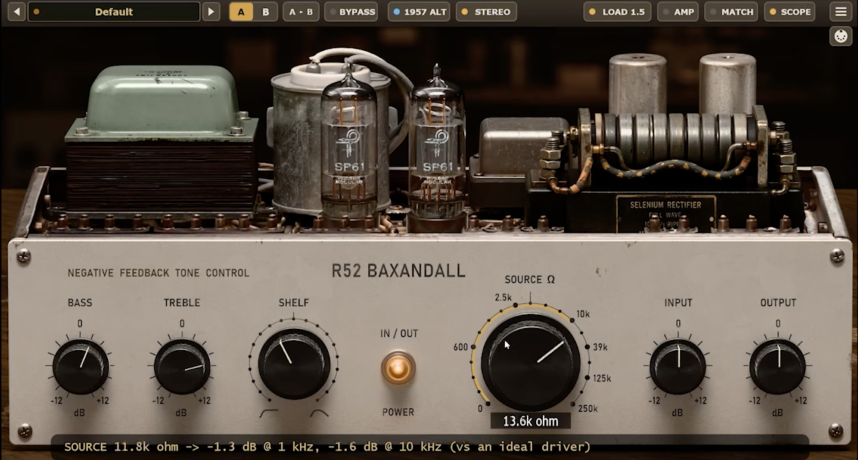
Task: Select the bell shape icon under SHELF
Action: point(319,413)
